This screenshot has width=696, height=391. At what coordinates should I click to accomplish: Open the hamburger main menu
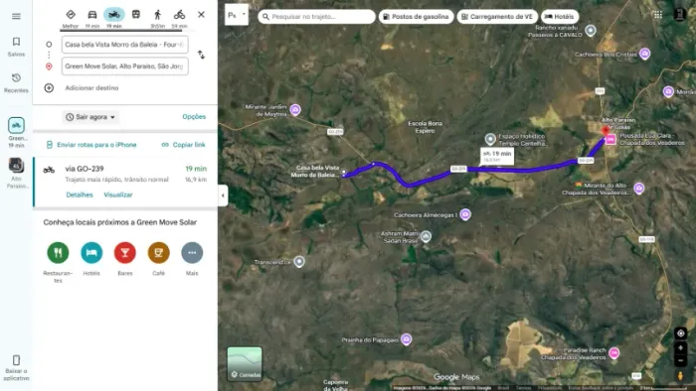coord(16,17)
